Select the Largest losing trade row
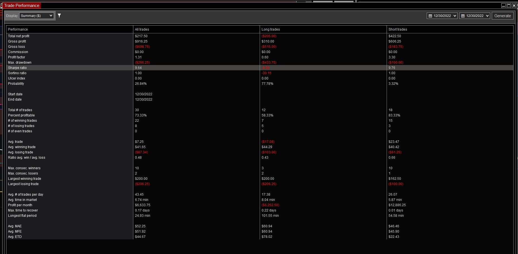Screen dimensions: 518x254 (x=260, y=184)
